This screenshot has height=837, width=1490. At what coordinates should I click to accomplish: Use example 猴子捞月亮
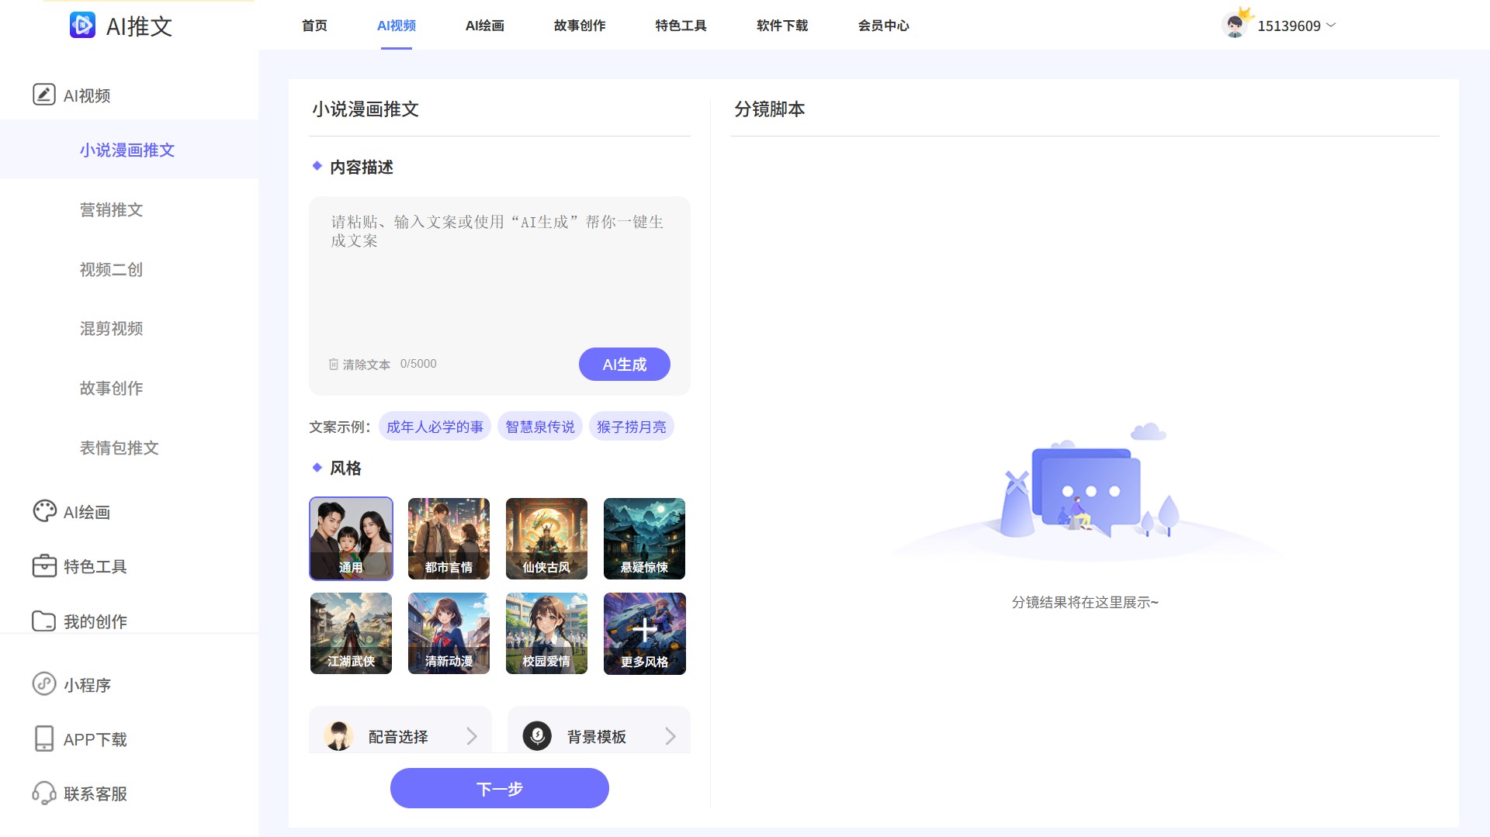pos(632,427)
